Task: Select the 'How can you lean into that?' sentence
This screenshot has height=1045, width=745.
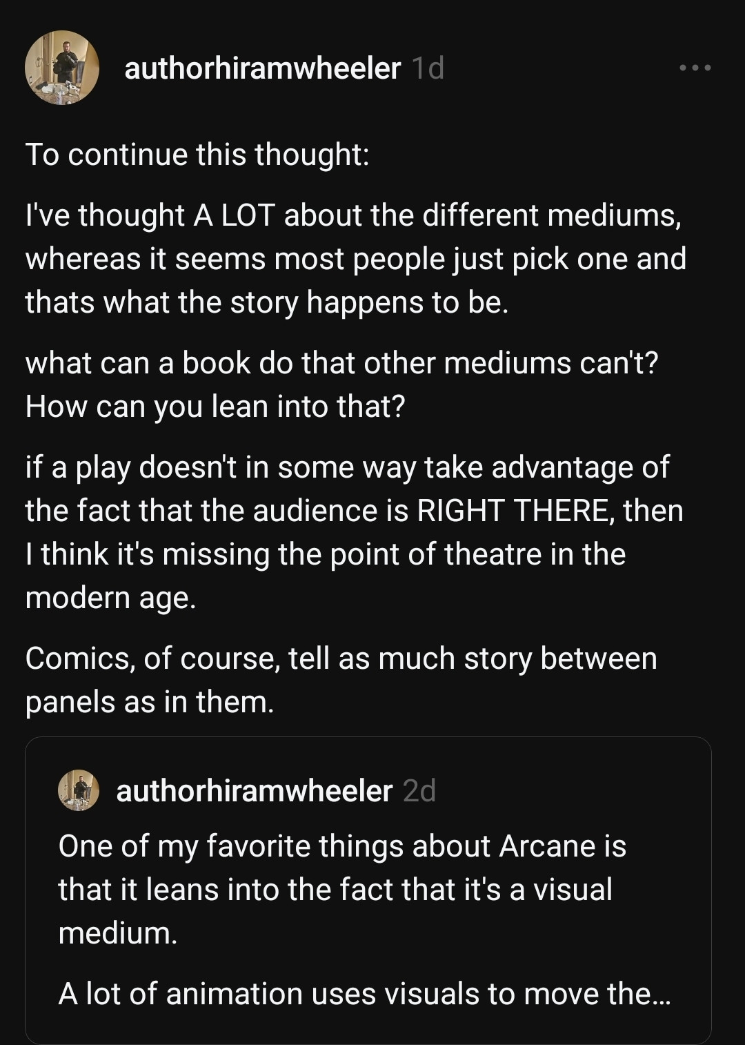Action: (215, 407)
